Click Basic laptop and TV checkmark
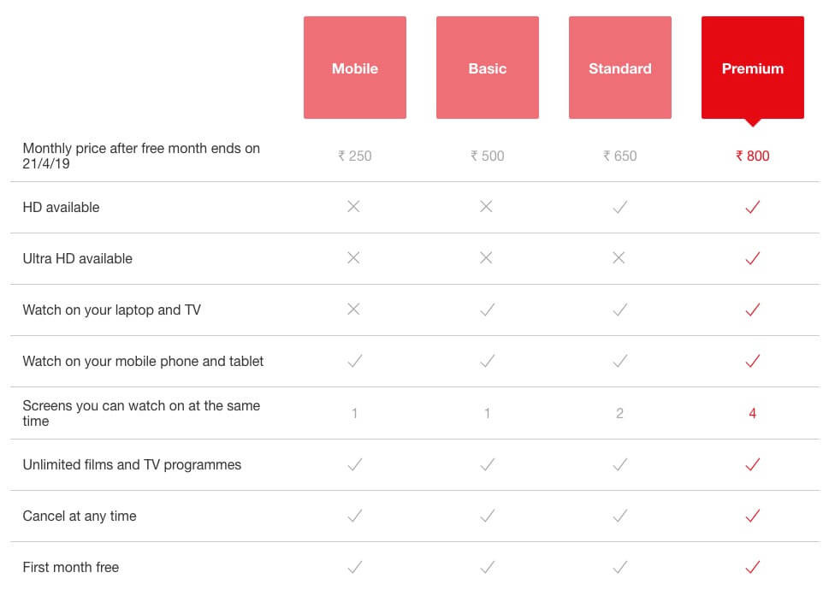 (x=488, y=310)
